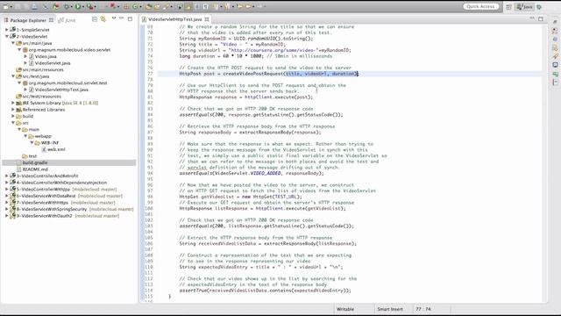This screenshot has height=316, width=561.
Task: Maximize the editor area
Action: coord(541,18)
